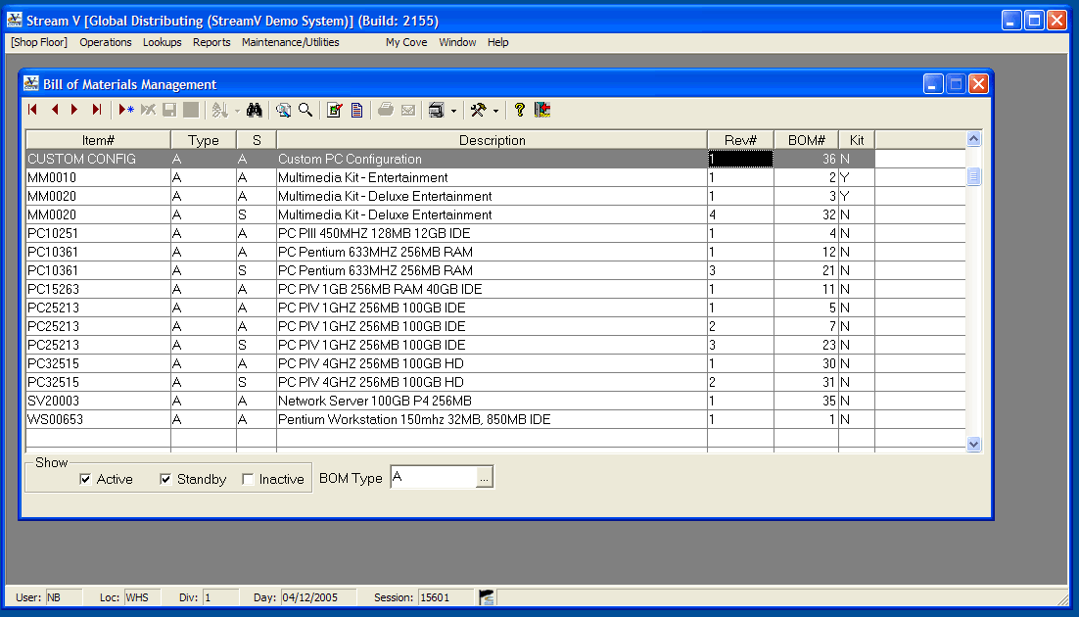Expand the tools hammer dropdown arrow

point(495,111)
